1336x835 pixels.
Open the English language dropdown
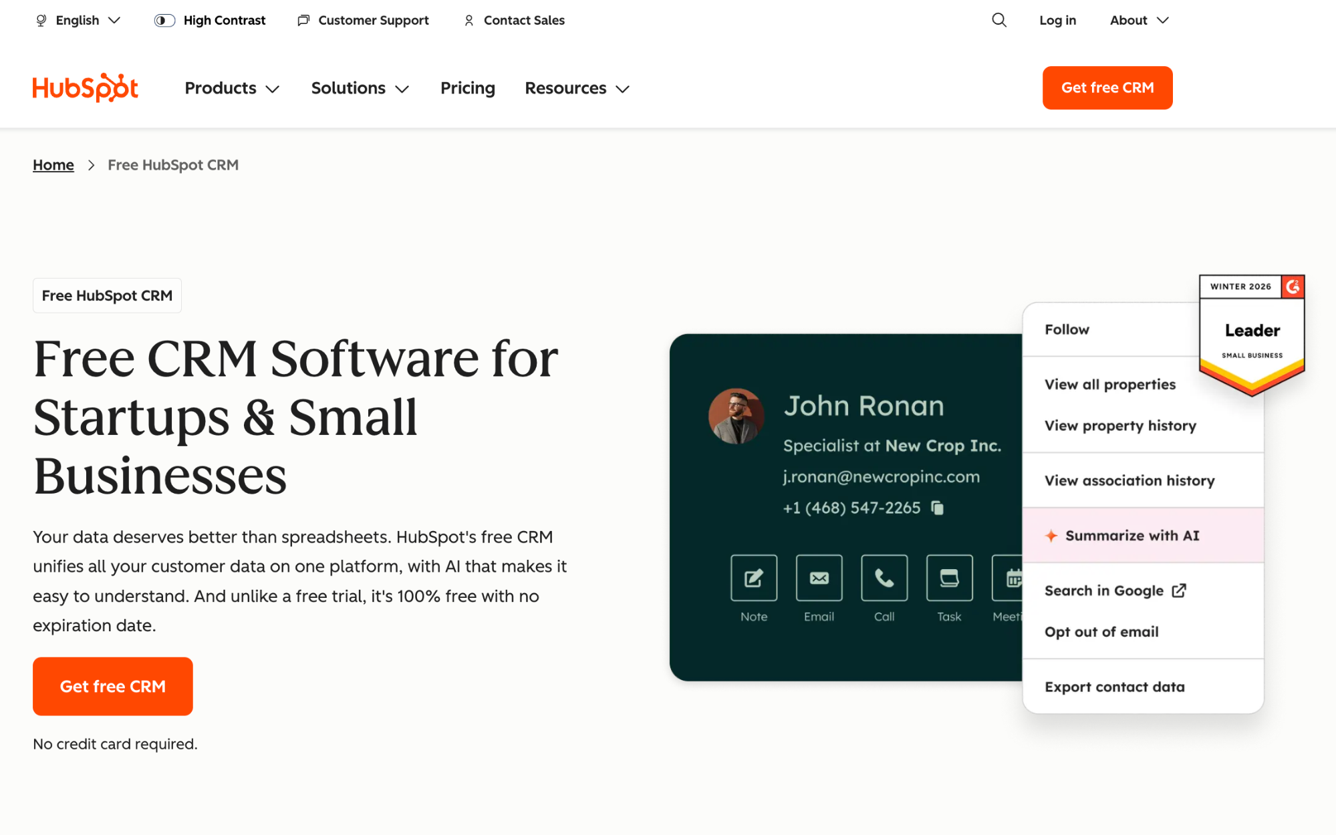(78, 21)
